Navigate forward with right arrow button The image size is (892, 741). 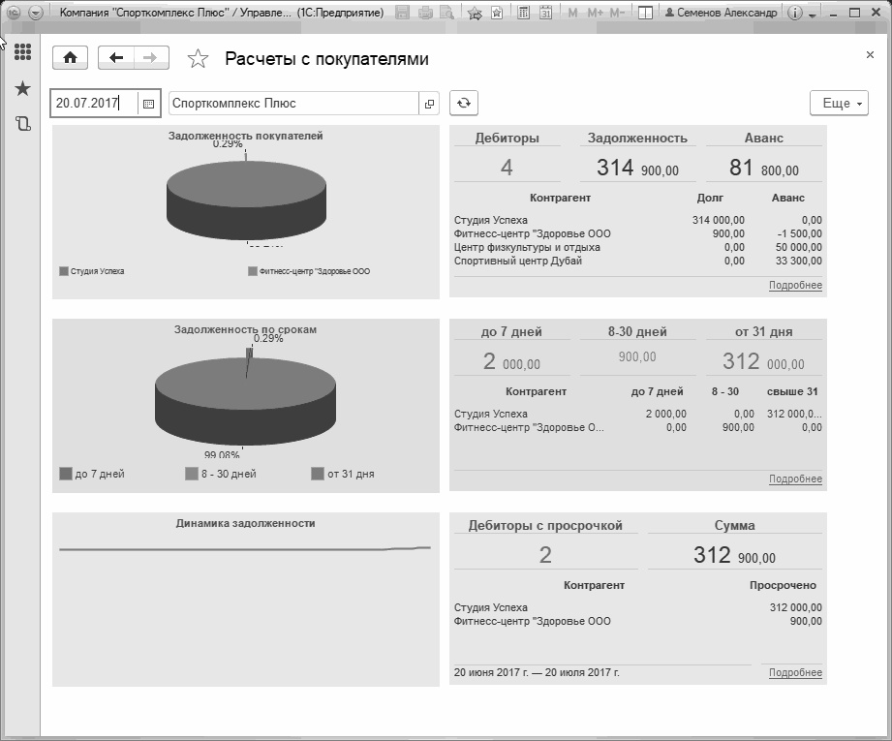[151, 57]
